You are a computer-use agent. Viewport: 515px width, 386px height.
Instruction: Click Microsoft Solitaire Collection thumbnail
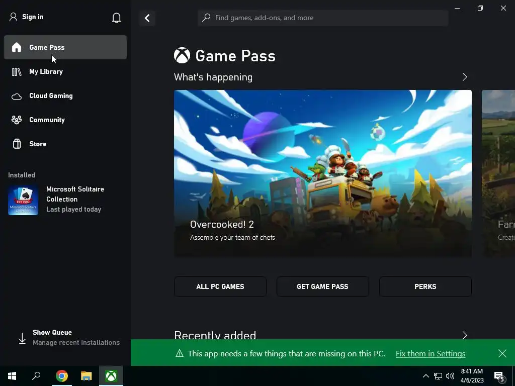23,200
